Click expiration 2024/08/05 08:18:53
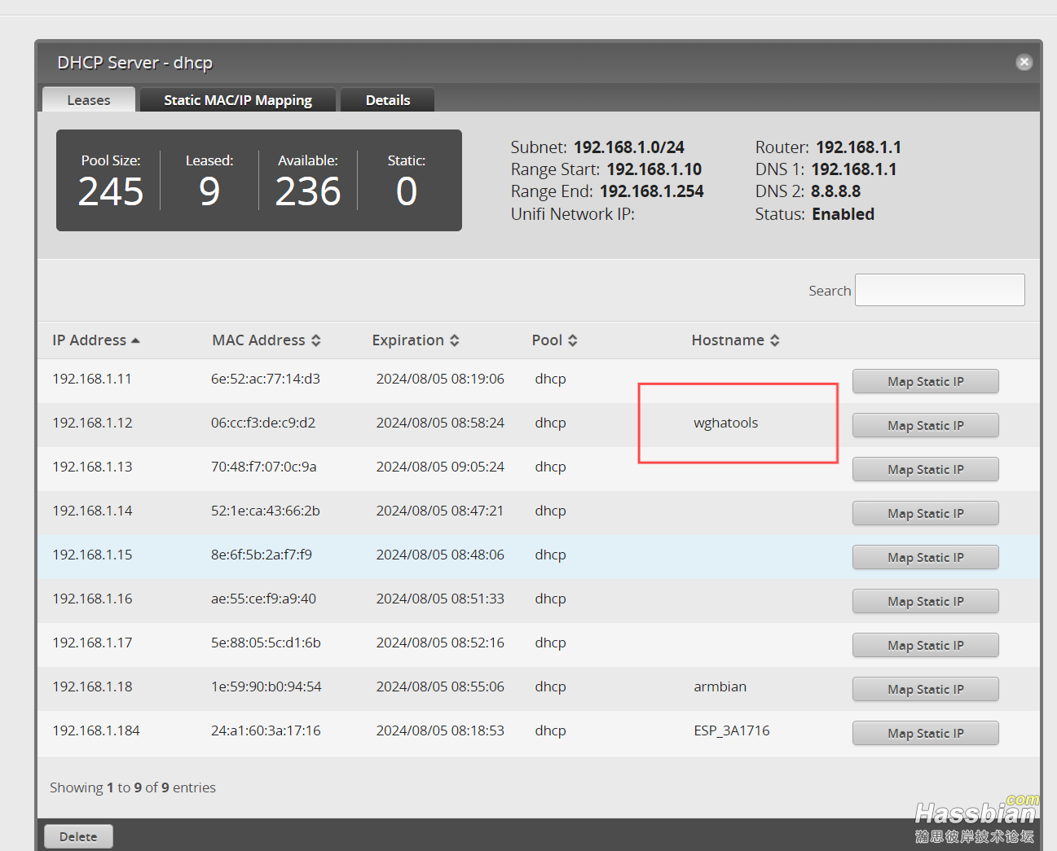Screen dimensions: 1057x851 pyautogui.click(x=440, y=730)
